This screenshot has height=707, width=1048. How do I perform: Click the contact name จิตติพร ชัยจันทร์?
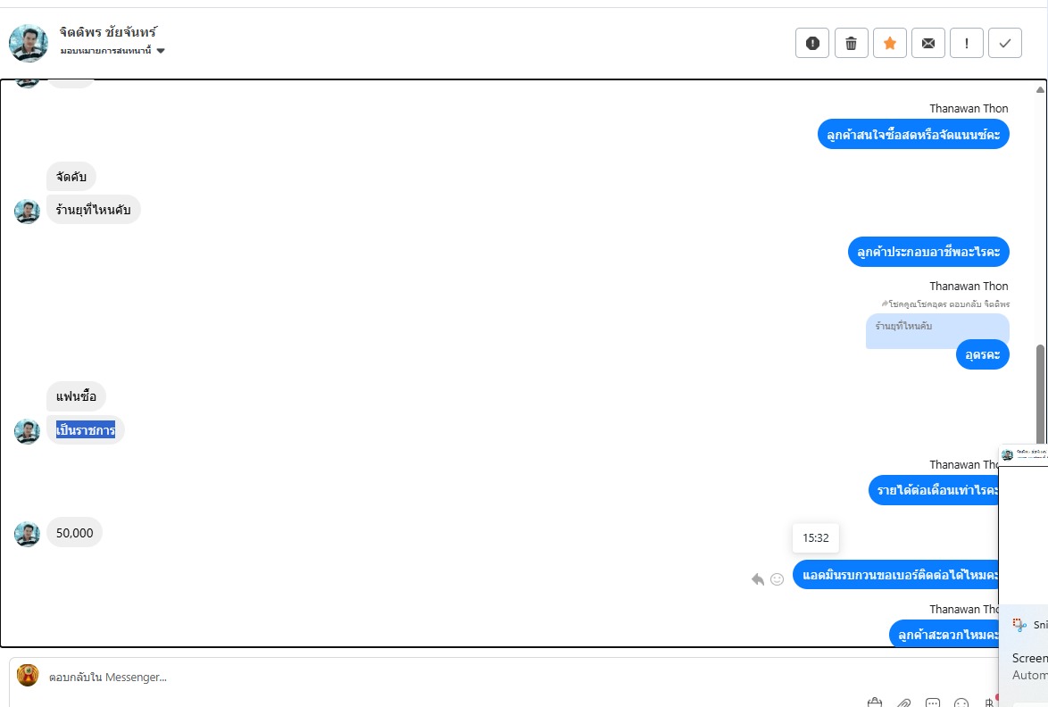click(108, 32)
